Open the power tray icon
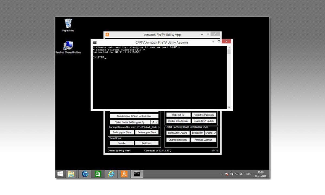Viewport: 325px width, 195px height. click(232, 174)
